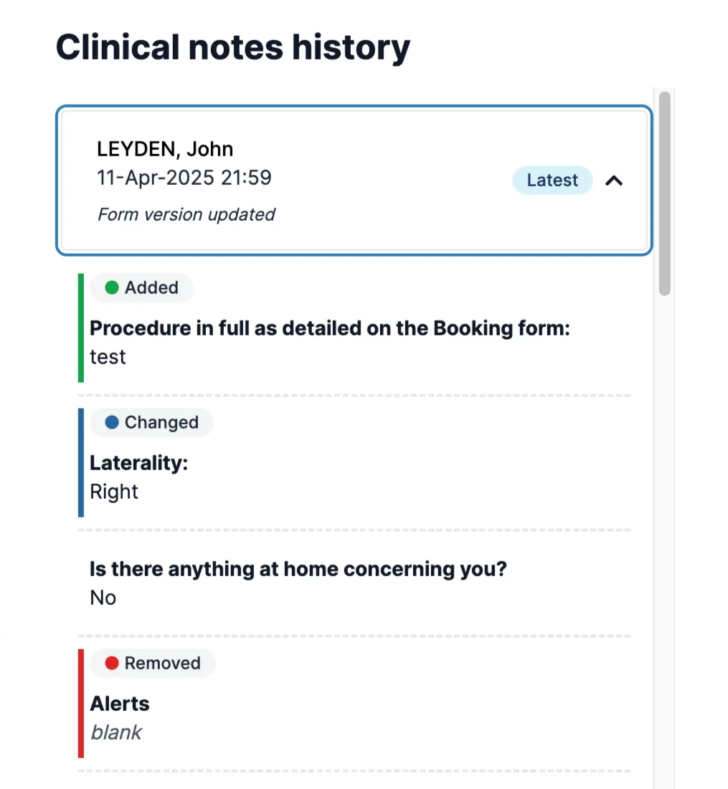The image size is (728, 789).
Task: Click the LEYDEN, John author name
Action: coord(165,149)
